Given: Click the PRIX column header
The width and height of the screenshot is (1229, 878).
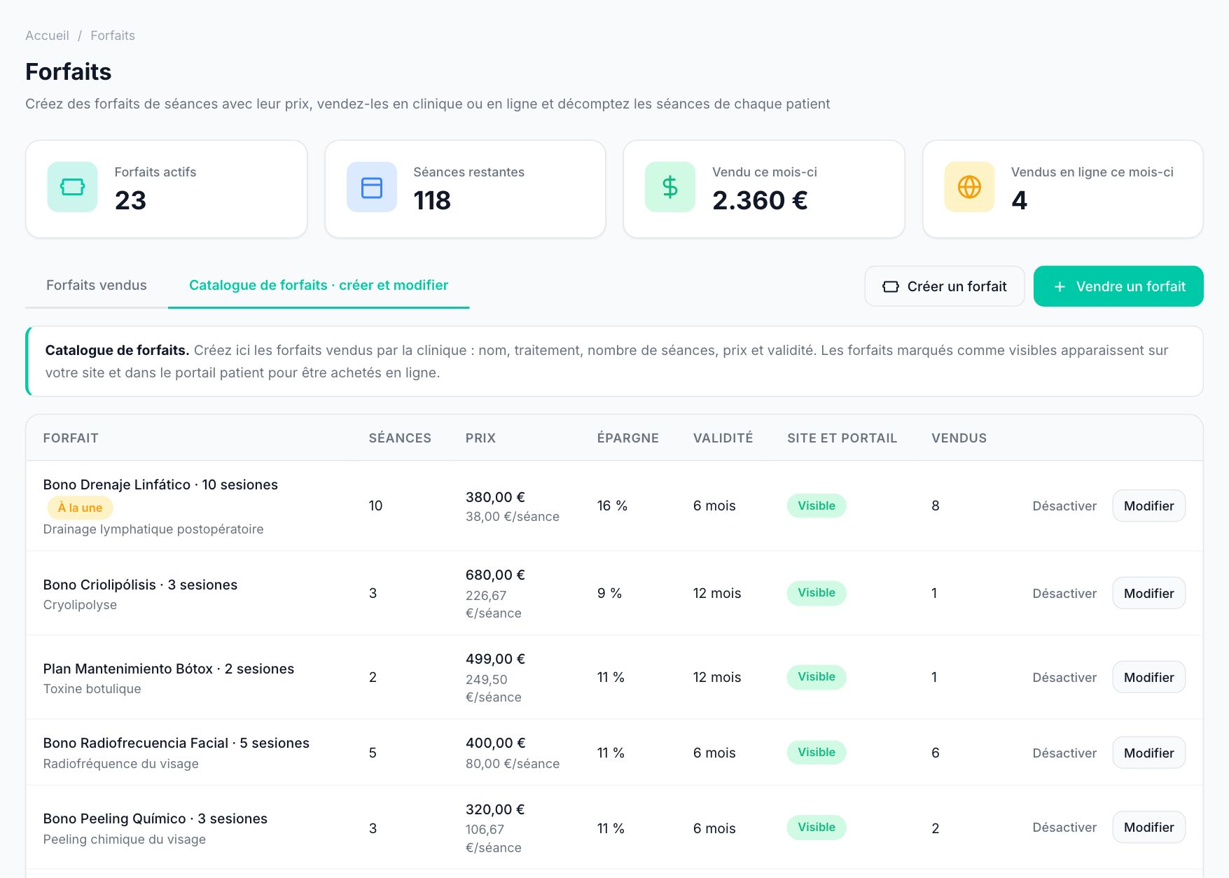Looking at the screenshot, I should point(480,438).
